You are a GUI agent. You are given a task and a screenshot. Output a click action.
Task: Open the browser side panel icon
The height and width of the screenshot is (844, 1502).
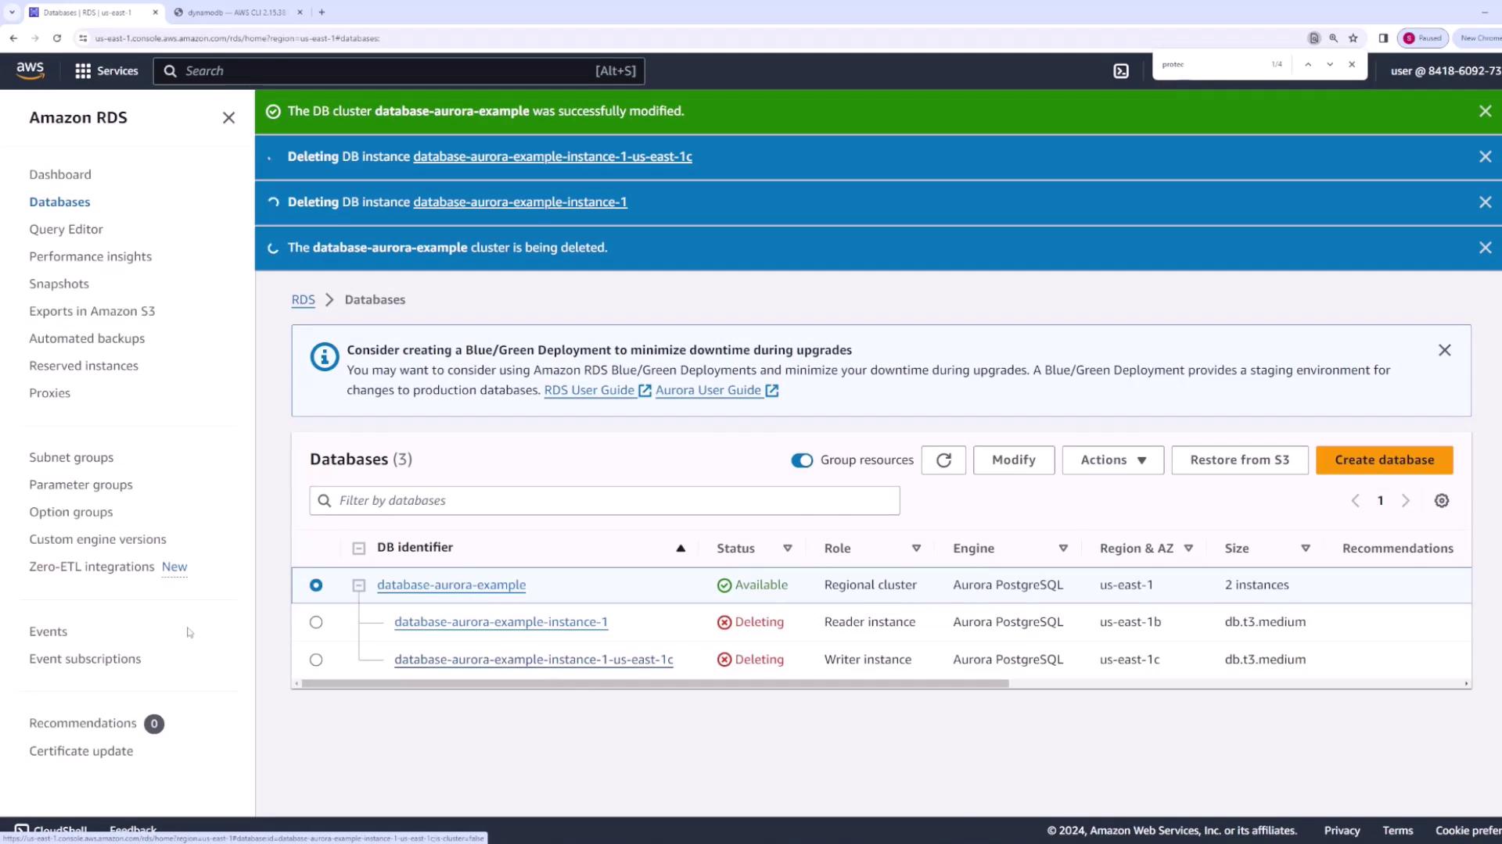point(1383,38)
